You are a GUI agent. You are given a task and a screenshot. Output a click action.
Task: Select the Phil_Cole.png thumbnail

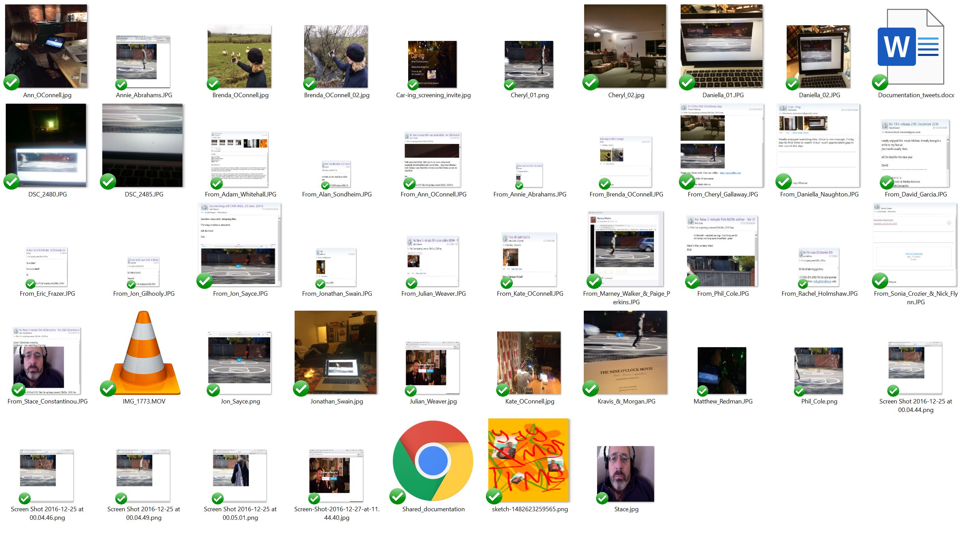click(x=818, y=371)
